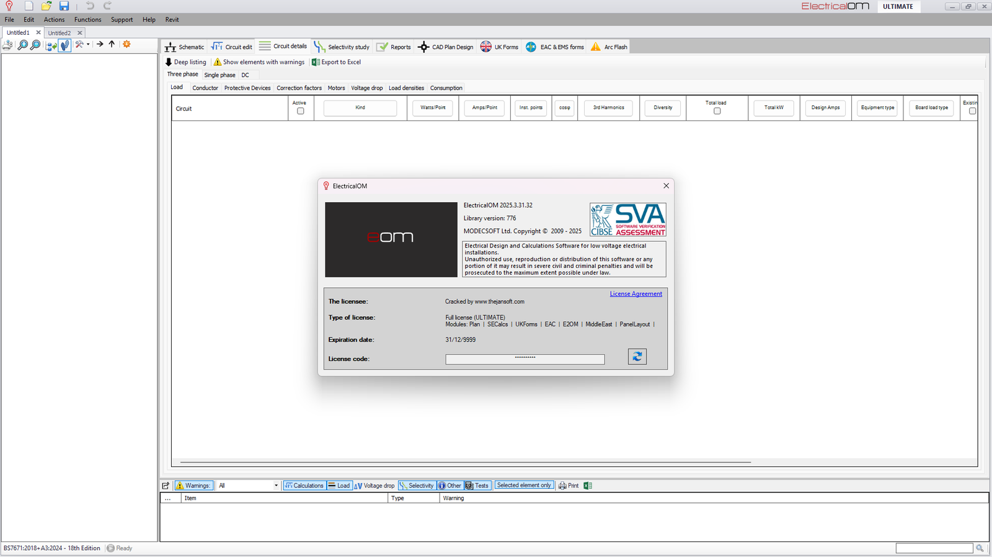Close the Untitled1 document tab
The width and height of the screenshot is (992, 557).
(x=38, y=32)
